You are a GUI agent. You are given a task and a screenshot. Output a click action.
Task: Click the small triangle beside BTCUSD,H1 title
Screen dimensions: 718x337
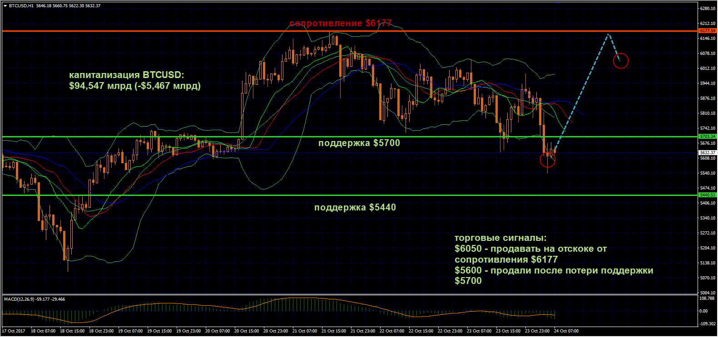point(5,6)
